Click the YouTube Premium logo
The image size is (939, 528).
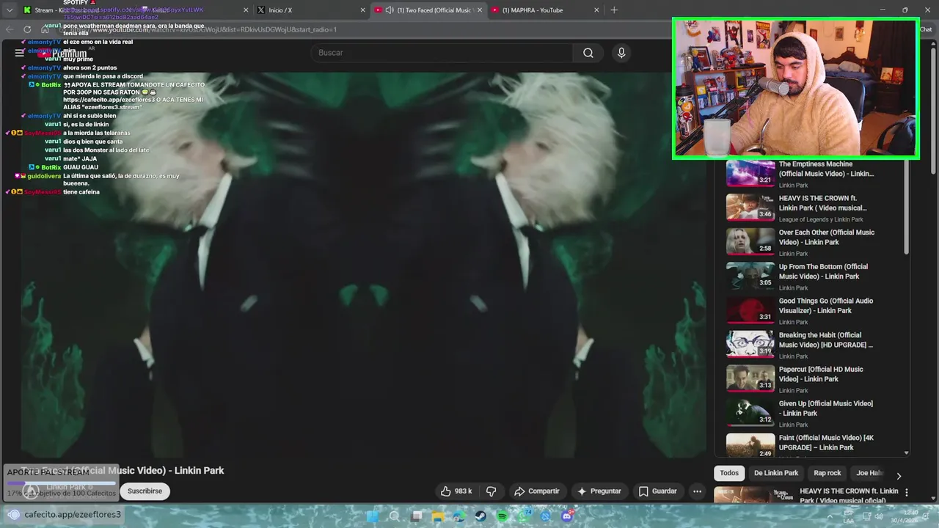pyautogui.click(x=62, y=53)
